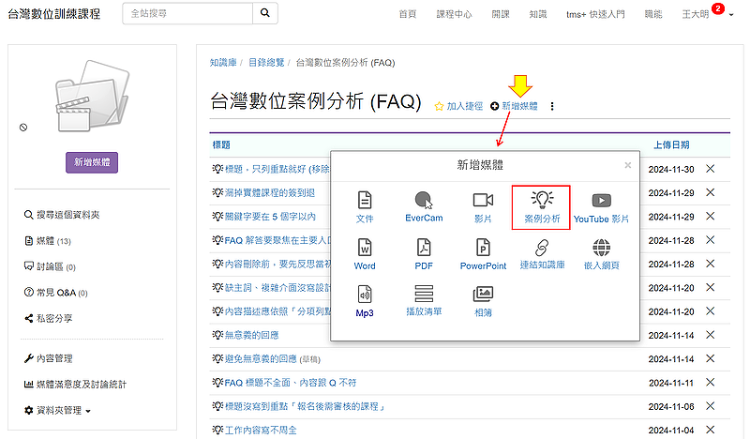The width and height of the screenshot is (750, 439).
Task: Choose the 相簿 photo album icon
Action: 483,300
